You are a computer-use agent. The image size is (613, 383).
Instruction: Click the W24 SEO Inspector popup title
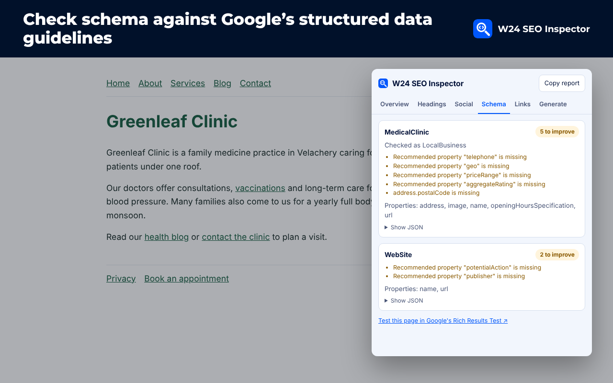click(428, 83)
